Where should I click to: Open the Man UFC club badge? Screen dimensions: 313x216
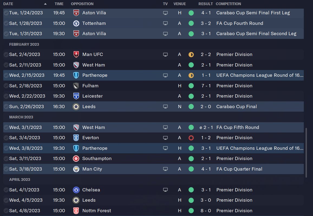click(x=76, y=54)
